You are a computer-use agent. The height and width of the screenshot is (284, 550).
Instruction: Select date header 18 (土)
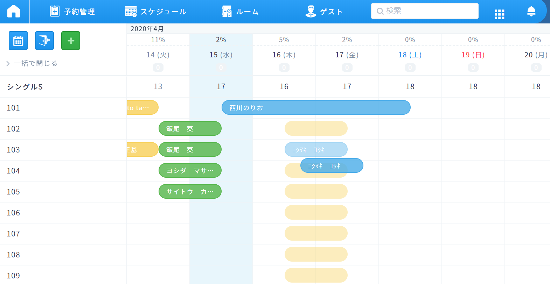(410, 55)
